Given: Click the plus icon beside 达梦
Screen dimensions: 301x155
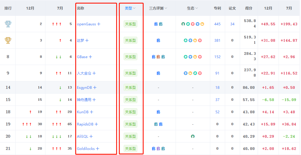Looking at the screenshot, I should tap(87, 41).
